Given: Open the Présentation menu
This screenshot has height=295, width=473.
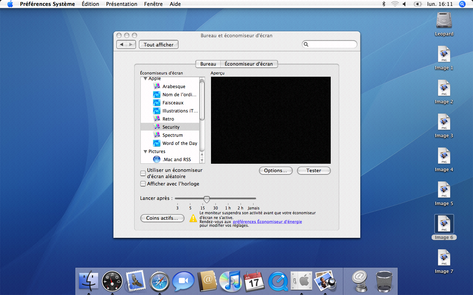Looking at the screenshot, I should (x=122, y=4).
